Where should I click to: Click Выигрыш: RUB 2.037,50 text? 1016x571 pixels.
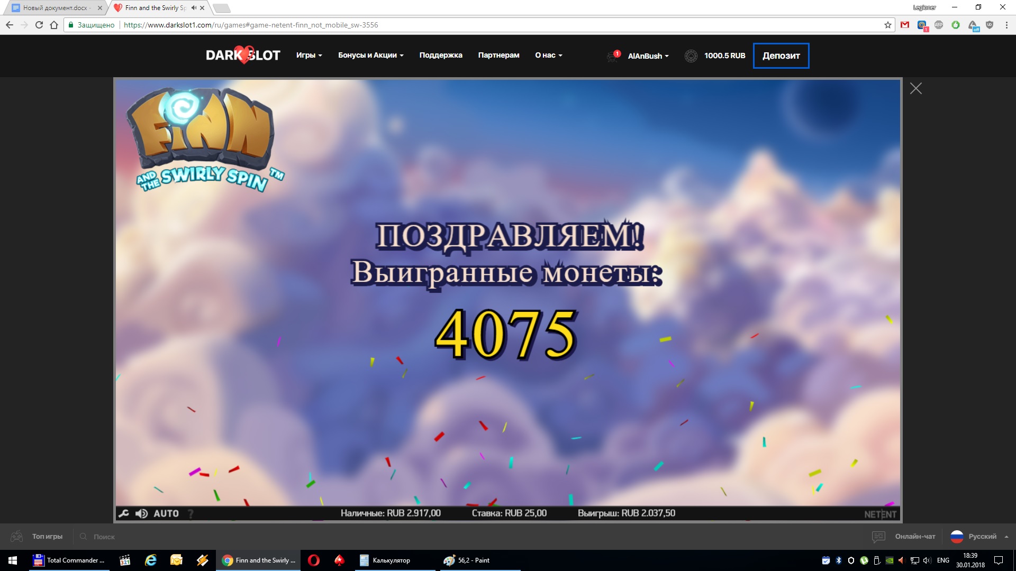[627, 513]
